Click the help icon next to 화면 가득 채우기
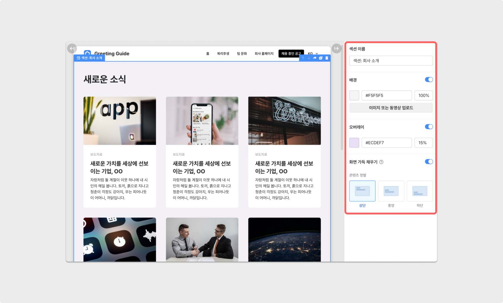The height and width of the screenshot is (303, 503). (x=381, y=162)
